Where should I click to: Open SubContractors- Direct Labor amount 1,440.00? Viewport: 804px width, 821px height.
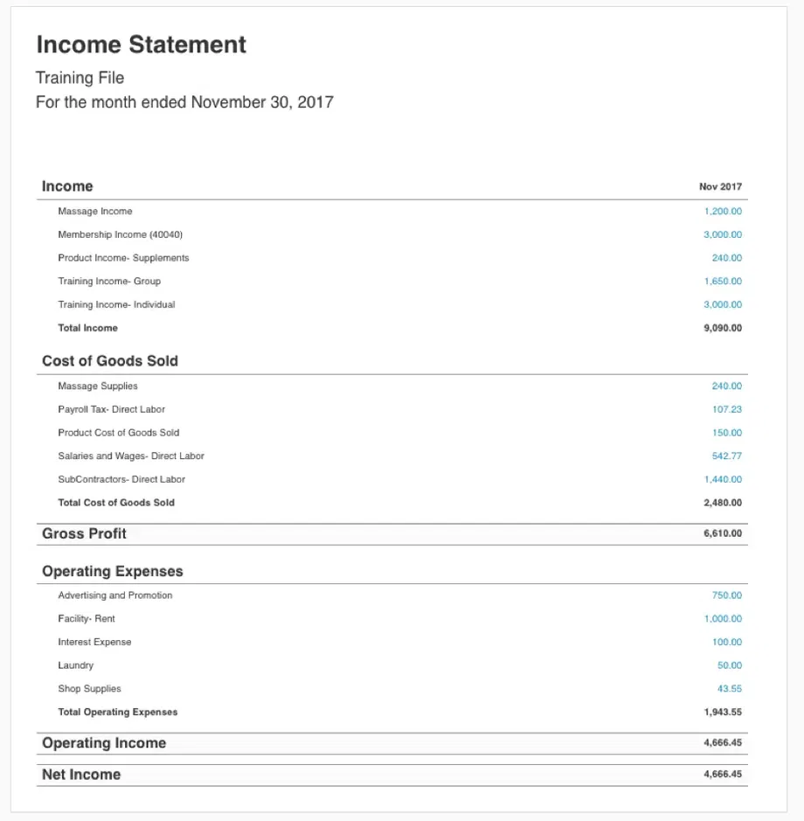coord(723,480)
